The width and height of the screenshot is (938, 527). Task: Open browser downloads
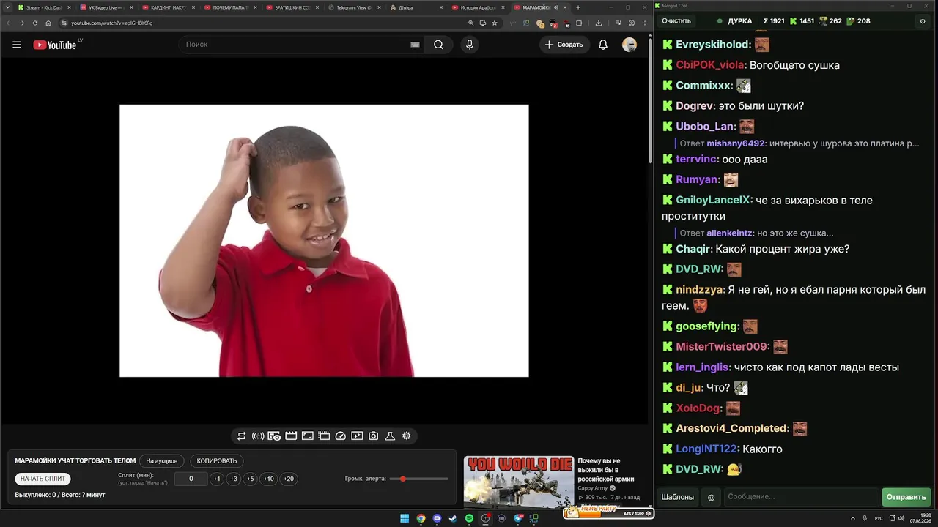(599, 23)
